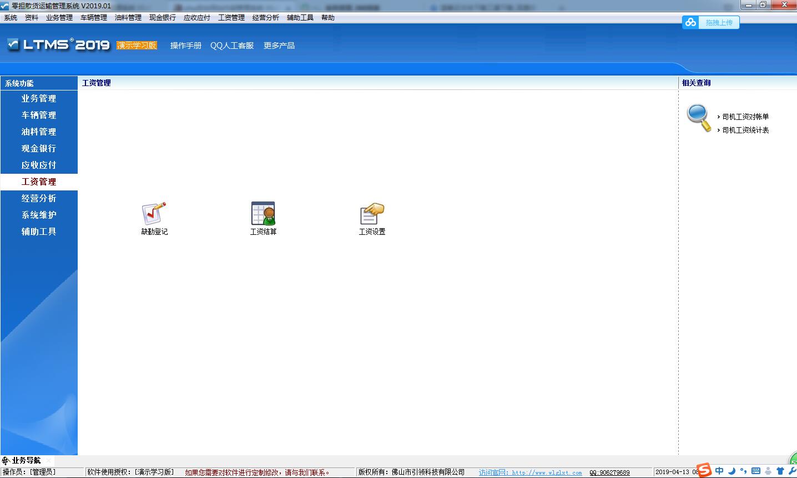Open the 工资管理 menu in the menu bar

[231, 18]
